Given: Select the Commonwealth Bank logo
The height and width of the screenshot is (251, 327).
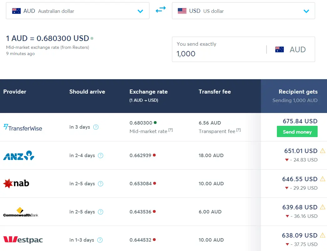Looking at the screenshot, I should 20,212.
